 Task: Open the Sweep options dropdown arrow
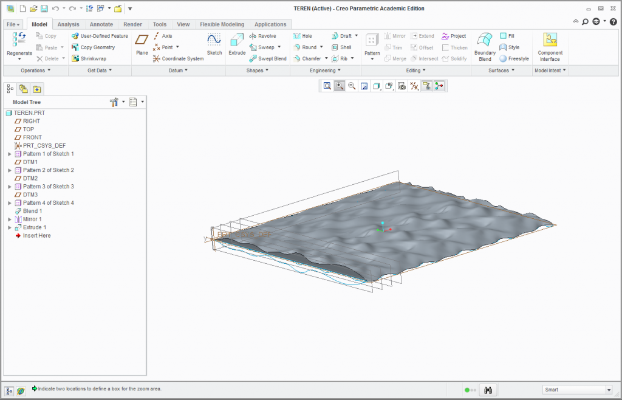(x=279, y=47)
